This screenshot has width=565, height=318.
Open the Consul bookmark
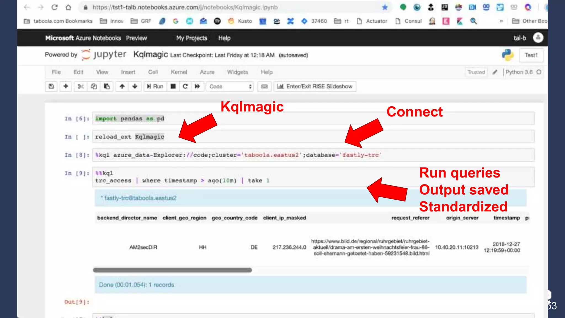409,21
